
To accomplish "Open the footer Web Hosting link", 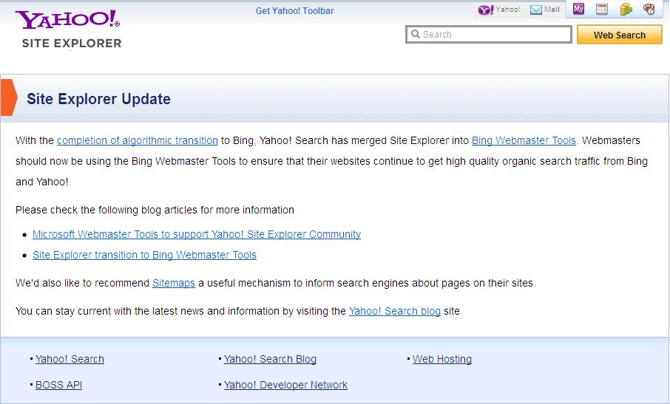I will 441,359.
